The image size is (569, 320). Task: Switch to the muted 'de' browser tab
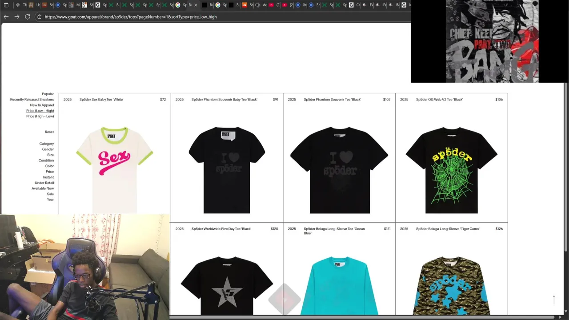point(261,5)
